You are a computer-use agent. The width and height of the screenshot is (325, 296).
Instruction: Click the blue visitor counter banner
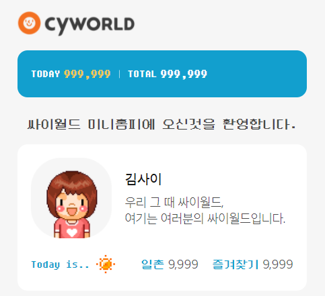(162, 74)
